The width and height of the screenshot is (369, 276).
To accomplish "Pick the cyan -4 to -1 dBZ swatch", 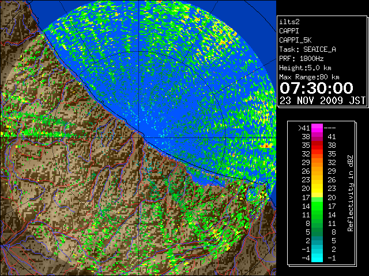I will tap(317, 258).
